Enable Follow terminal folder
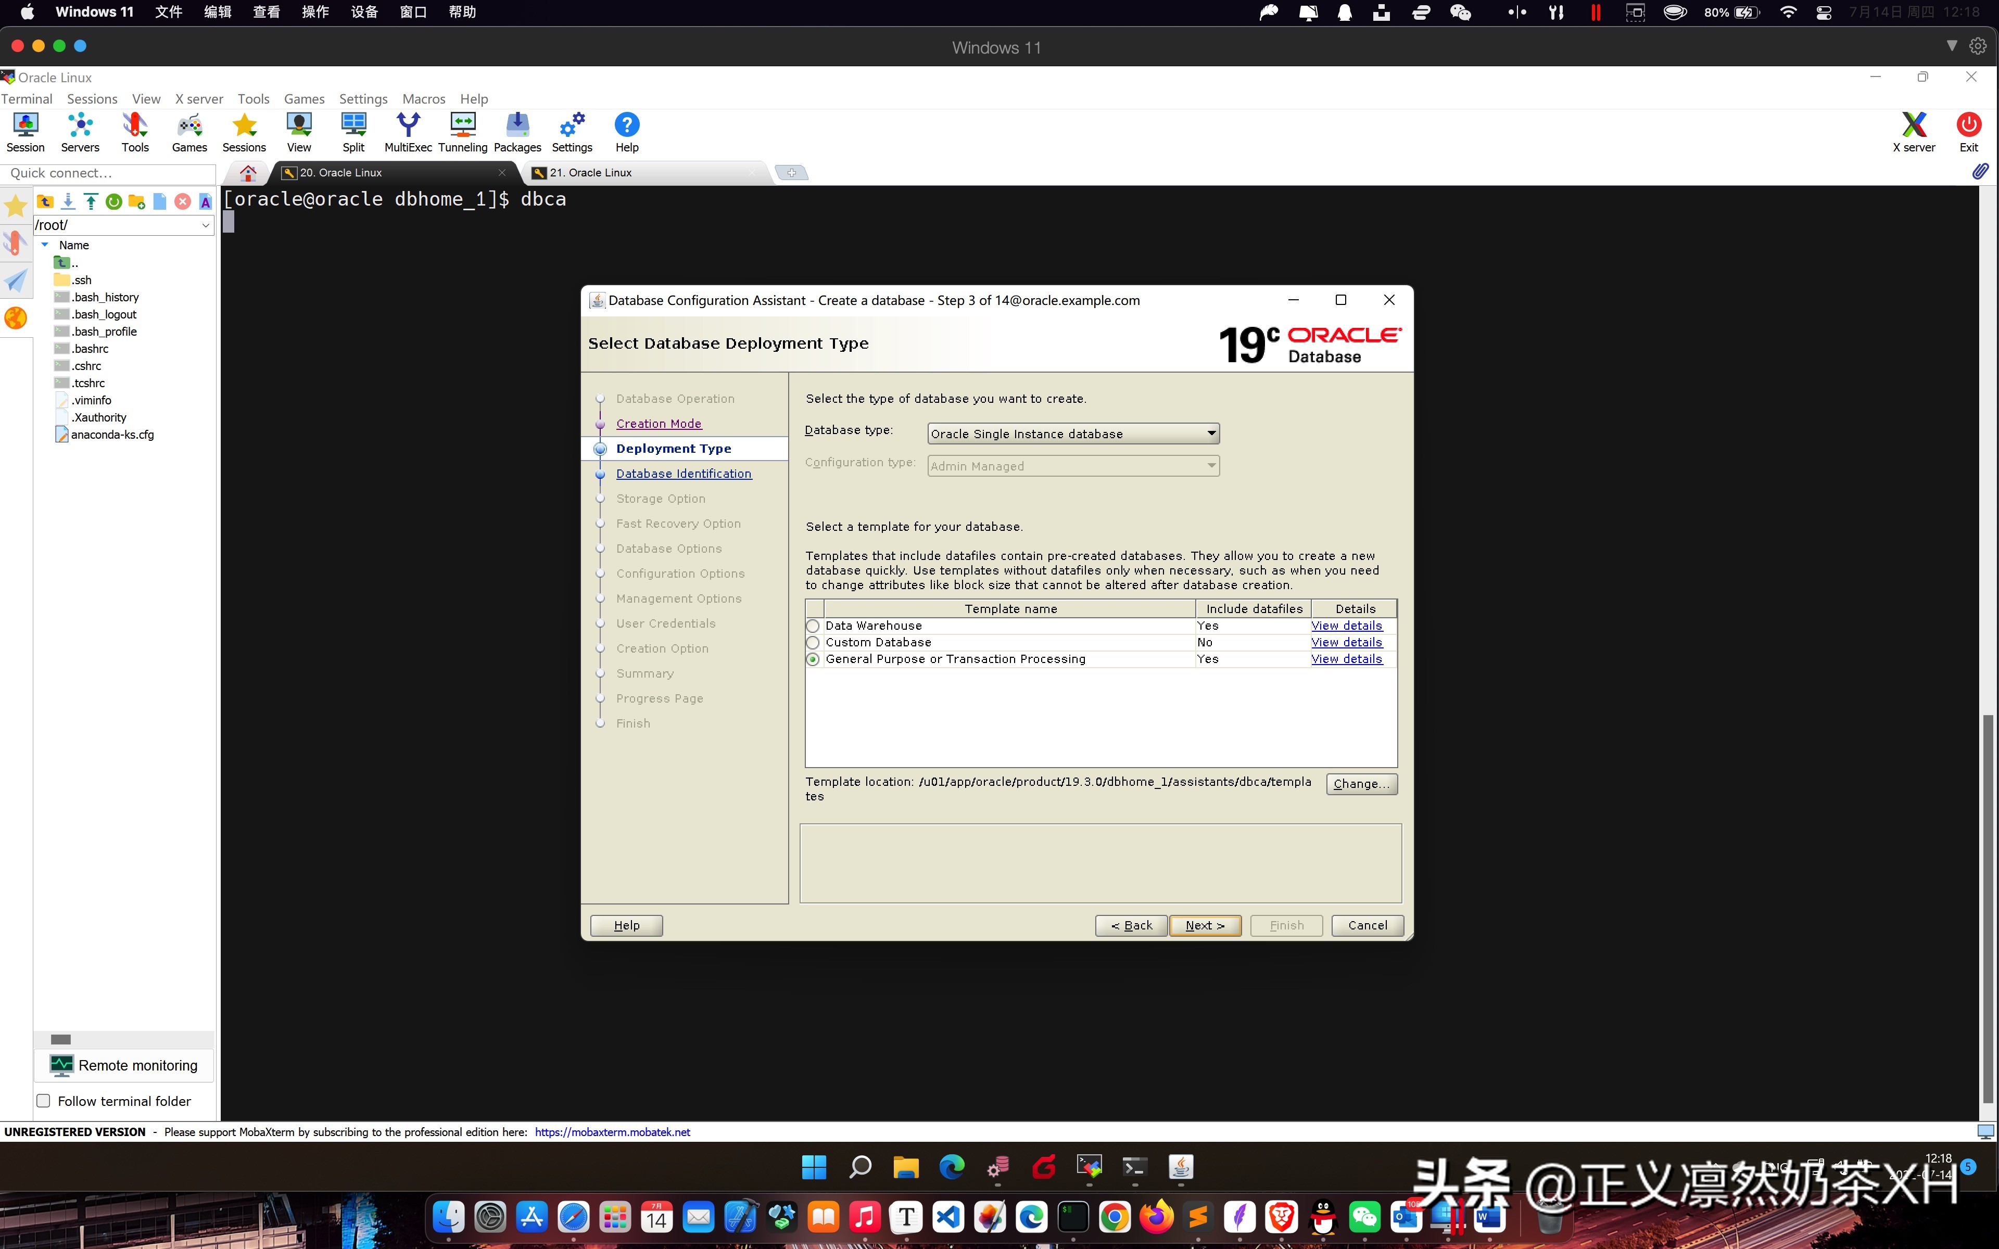Screen dimensions: 1999x1249 [43, 1100]
